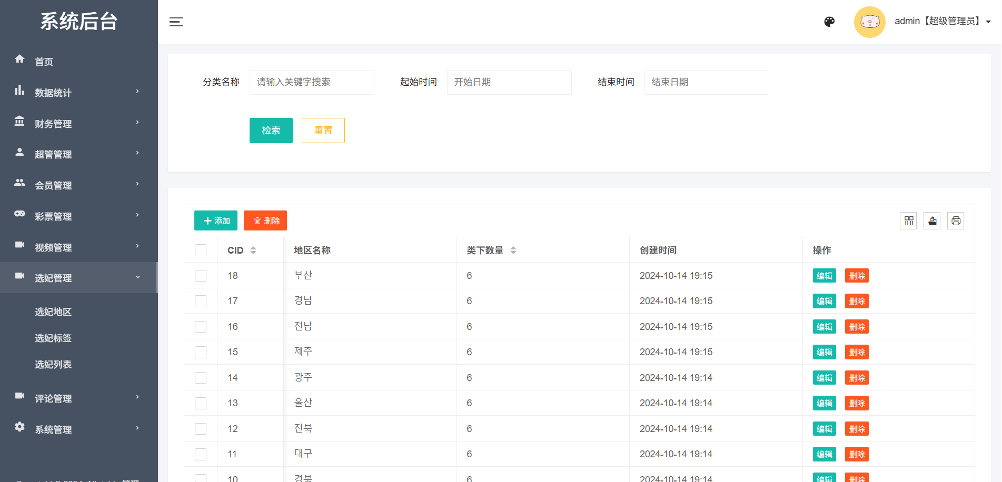Sort by CID using sort arrows
The height and width of the screenshot is (482, 1002).
pos(253,250)
